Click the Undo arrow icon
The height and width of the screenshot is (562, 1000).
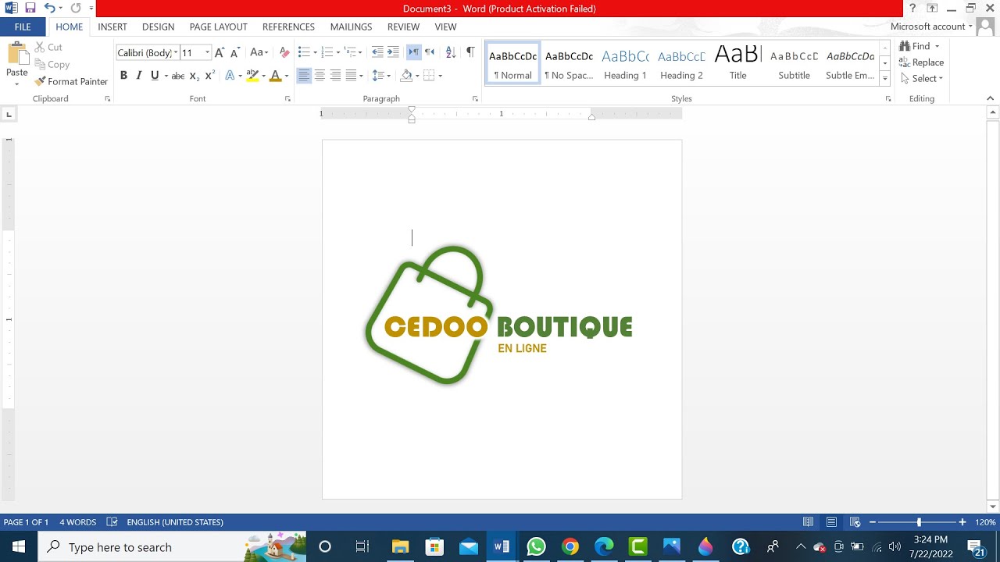click(49, 8)
